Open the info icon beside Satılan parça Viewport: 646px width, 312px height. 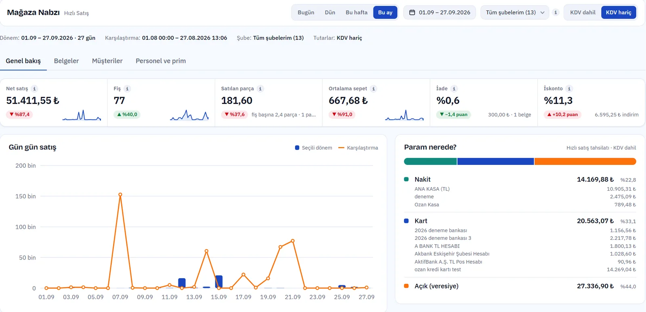[x=260, y=89]
